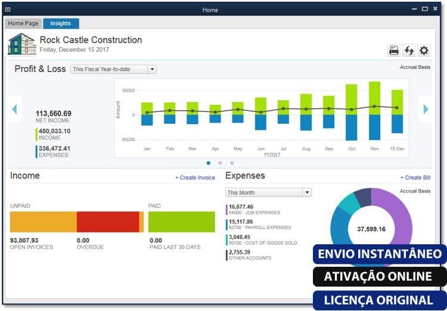Click the Rock Castle Construction house logo

coord(22,44)
